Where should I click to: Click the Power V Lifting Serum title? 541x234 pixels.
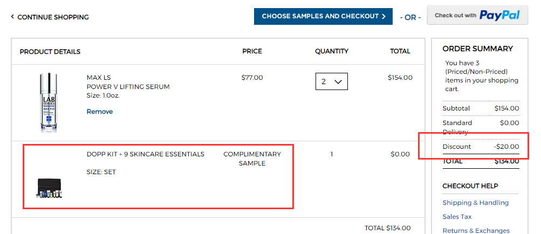pyautogui.click(x=128, y=87)
